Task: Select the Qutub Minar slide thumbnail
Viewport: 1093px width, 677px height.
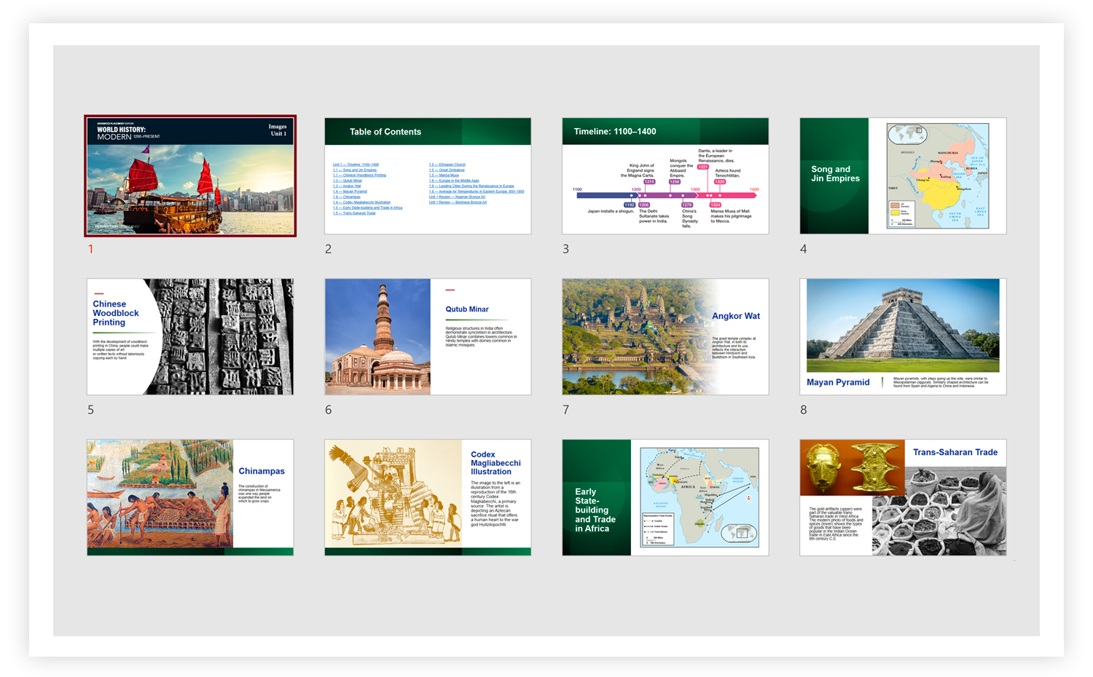Action: click(428, 336)
